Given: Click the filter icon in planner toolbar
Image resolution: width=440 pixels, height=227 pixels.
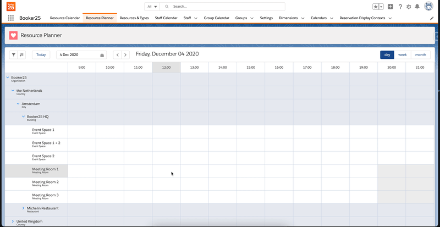Looking at the screenshot, I should pos(14,55).
